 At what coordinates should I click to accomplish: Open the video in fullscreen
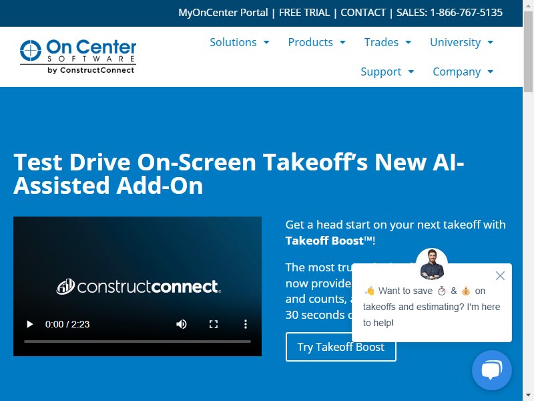[214, 324]
